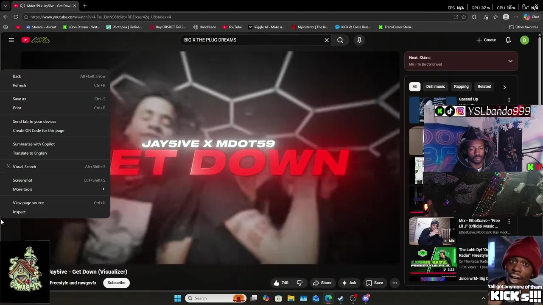This screenshot has height=305, width=543.
Task: Open the browser tab list dropdown
Action: [x=6, y=6]
